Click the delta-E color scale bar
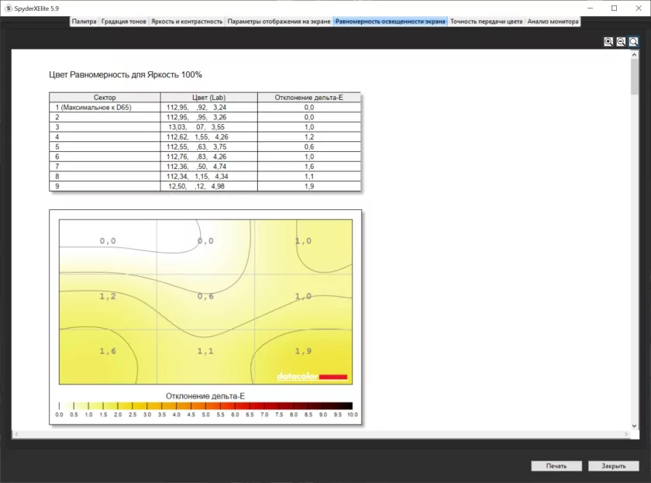The image size is (651, 483). click(x=205, y=405)
